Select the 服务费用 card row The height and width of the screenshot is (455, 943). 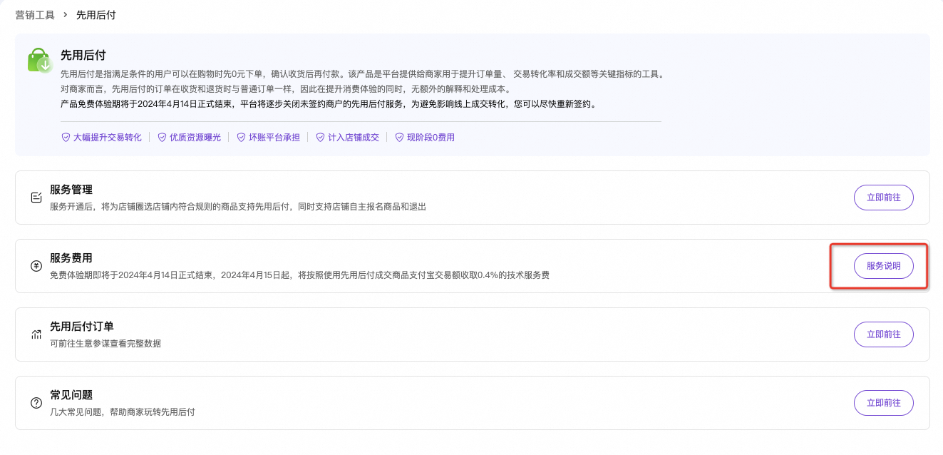470,265
